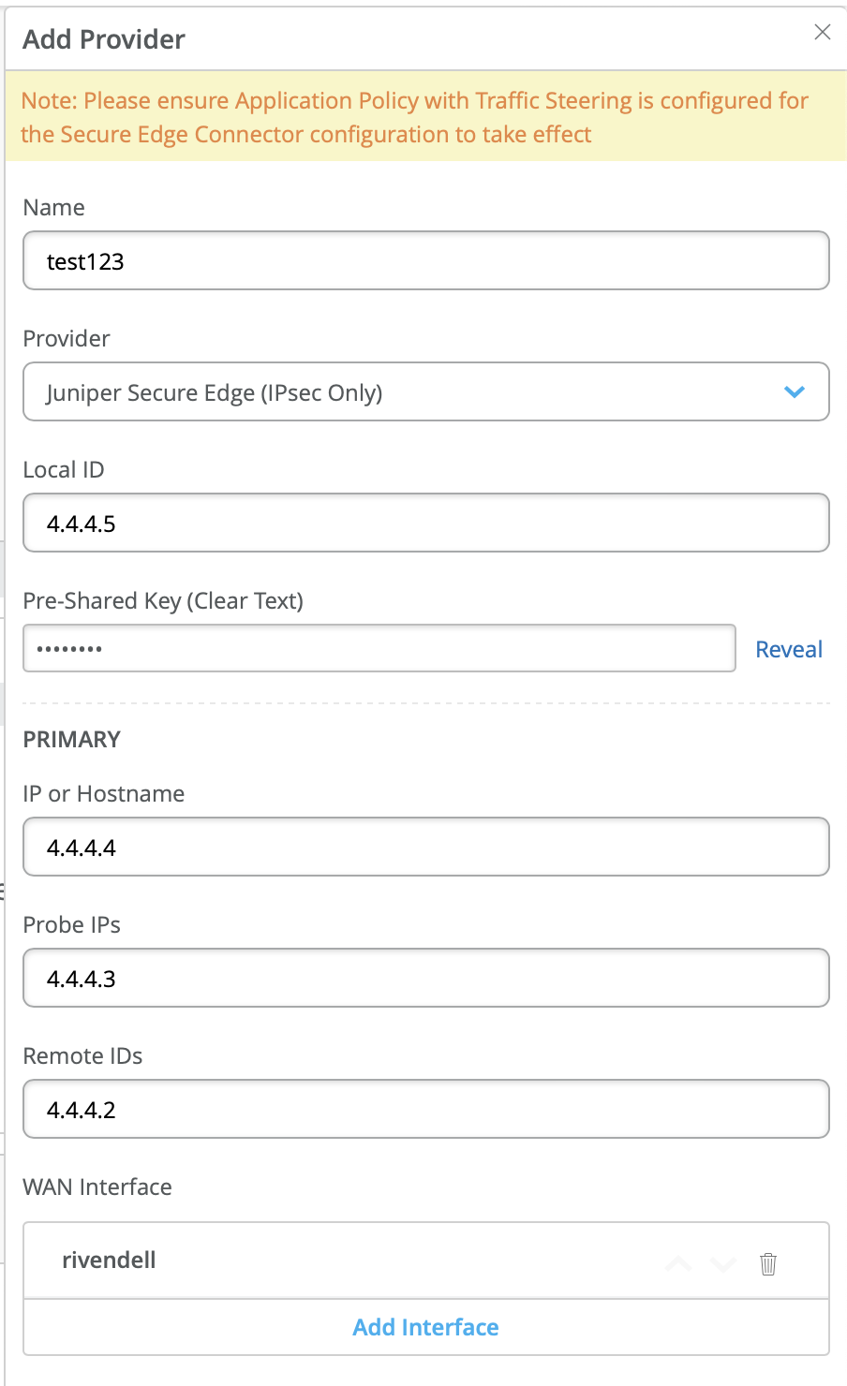Click the WAN Interface label

click(x=97, y=1187)
